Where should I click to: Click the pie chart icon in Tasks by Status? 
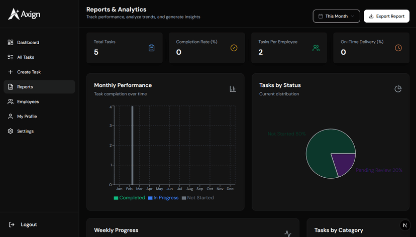(398, 89)
